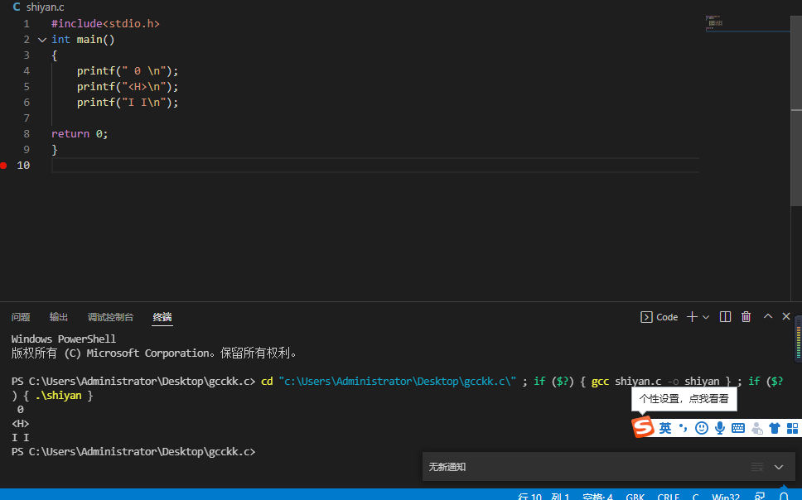This screenshot has width=802, height=500.
Task: Hide notifications with the down chevron
Action: tap(779, 467)
